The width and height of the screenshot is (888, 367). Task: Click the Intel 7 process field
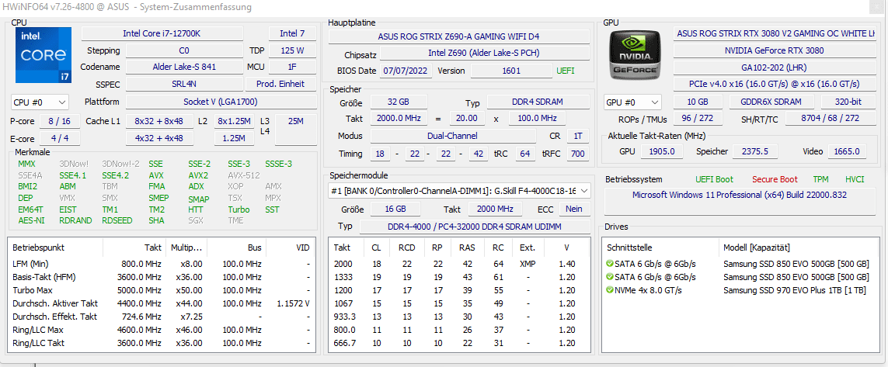292,33
